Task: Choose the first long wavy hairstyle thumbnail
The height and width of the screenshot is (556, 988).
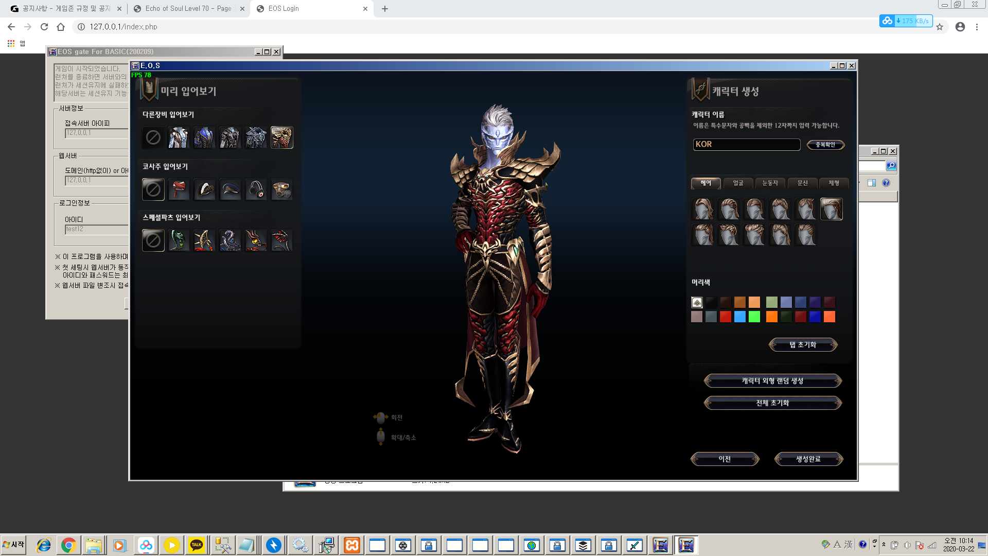Action: (x=702, y=209)
